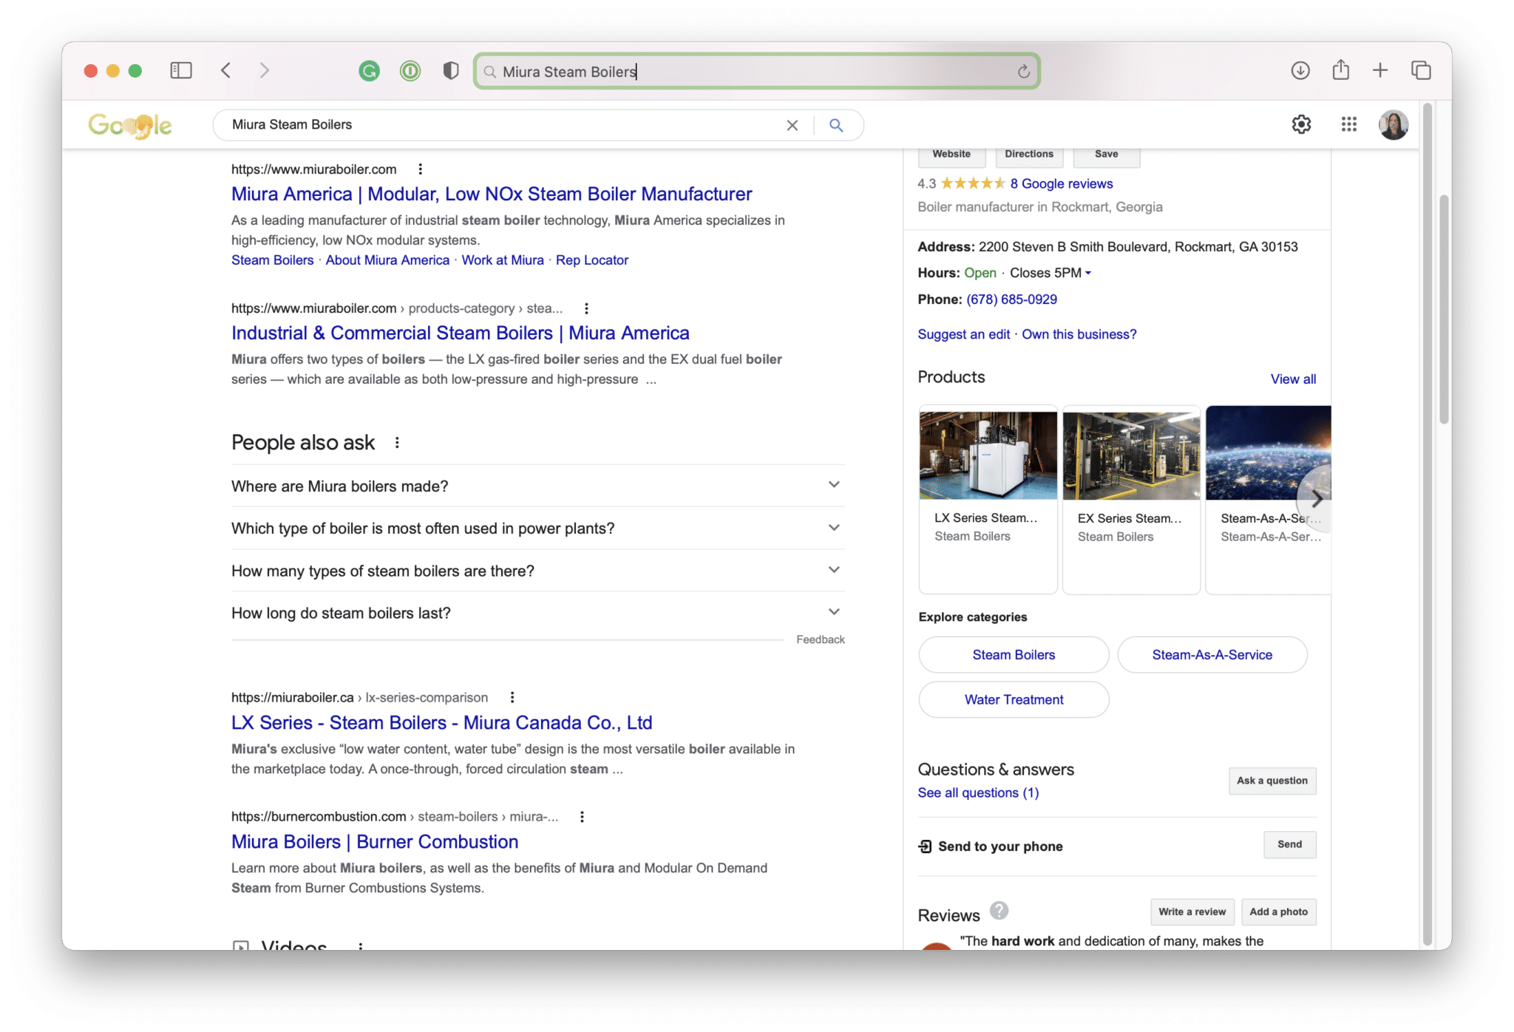Reload the page with the refresh icon

[1023, 72]
